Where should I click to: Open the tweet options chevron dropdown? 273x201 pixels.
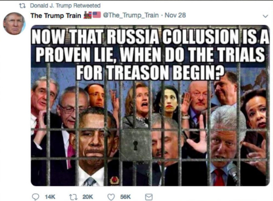[x=265, y=16]
